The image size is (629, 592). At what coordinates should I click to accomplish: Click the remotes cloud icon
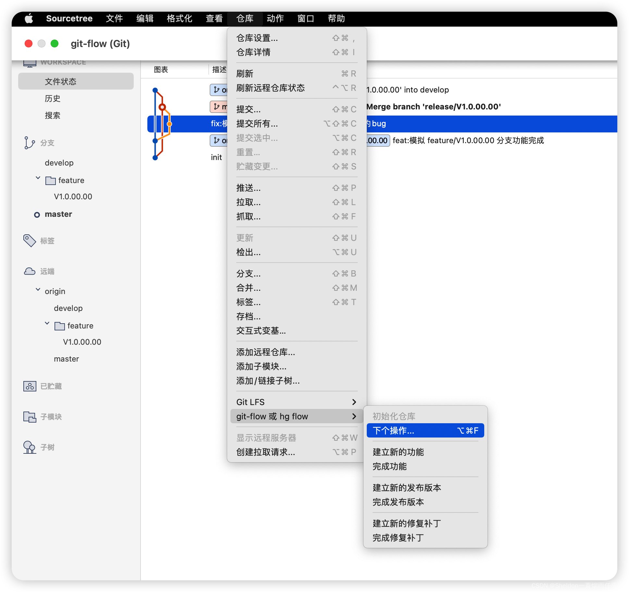coord(30,271)
